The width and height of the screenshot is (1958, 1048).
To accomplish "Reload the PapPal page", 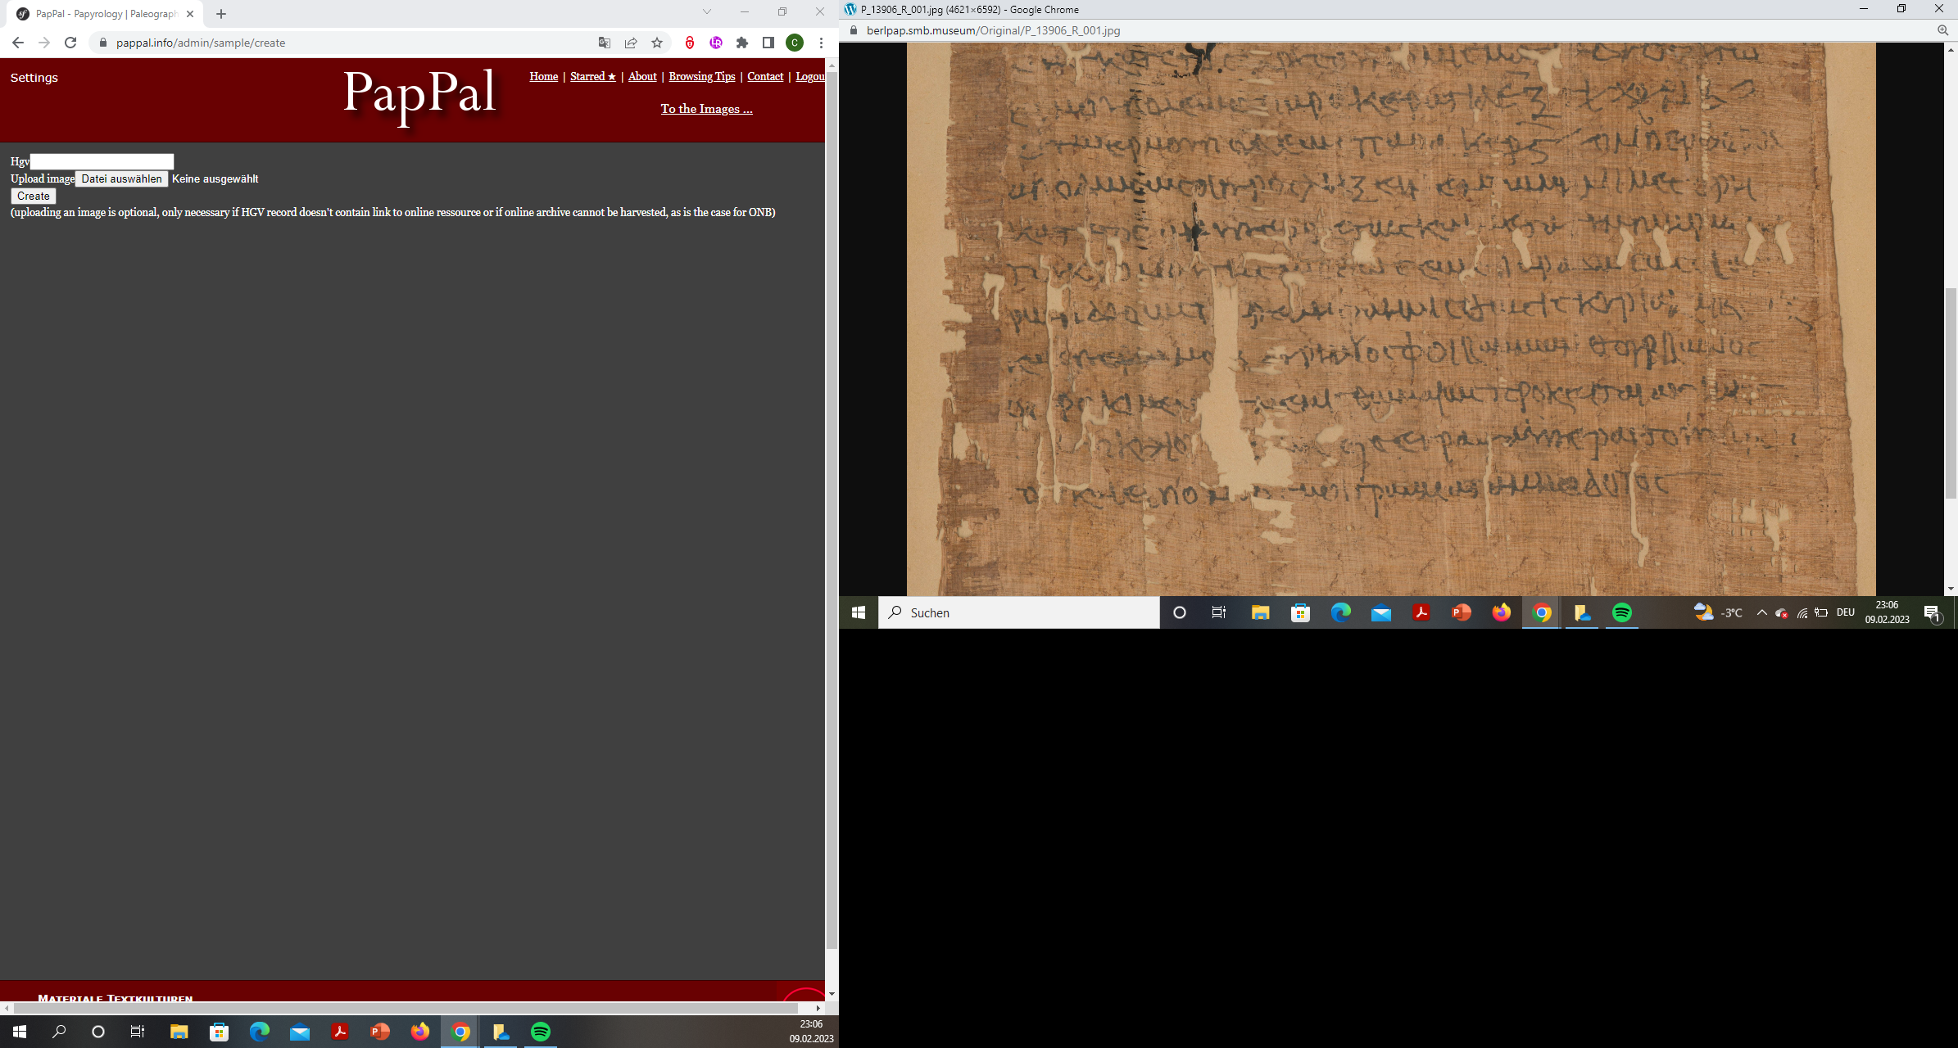I will coord(70,43).
